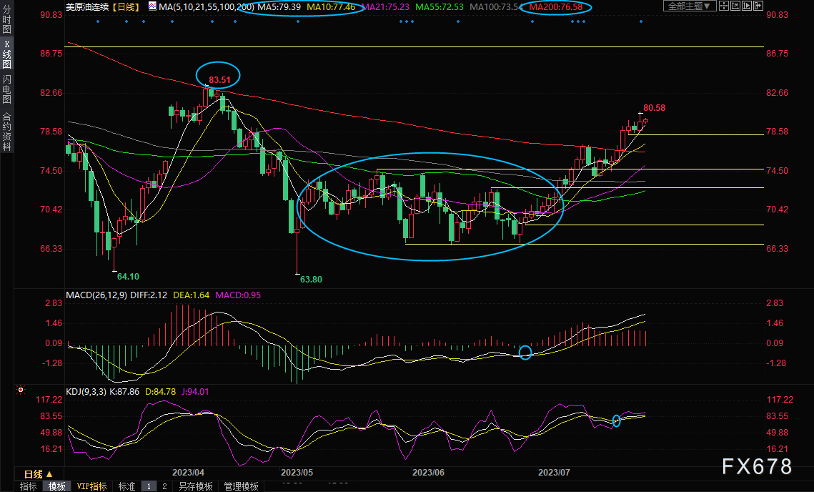Click the 2023/04 date axis label
Viewport: 814px width, 492px height.
(x=188, y=472)
